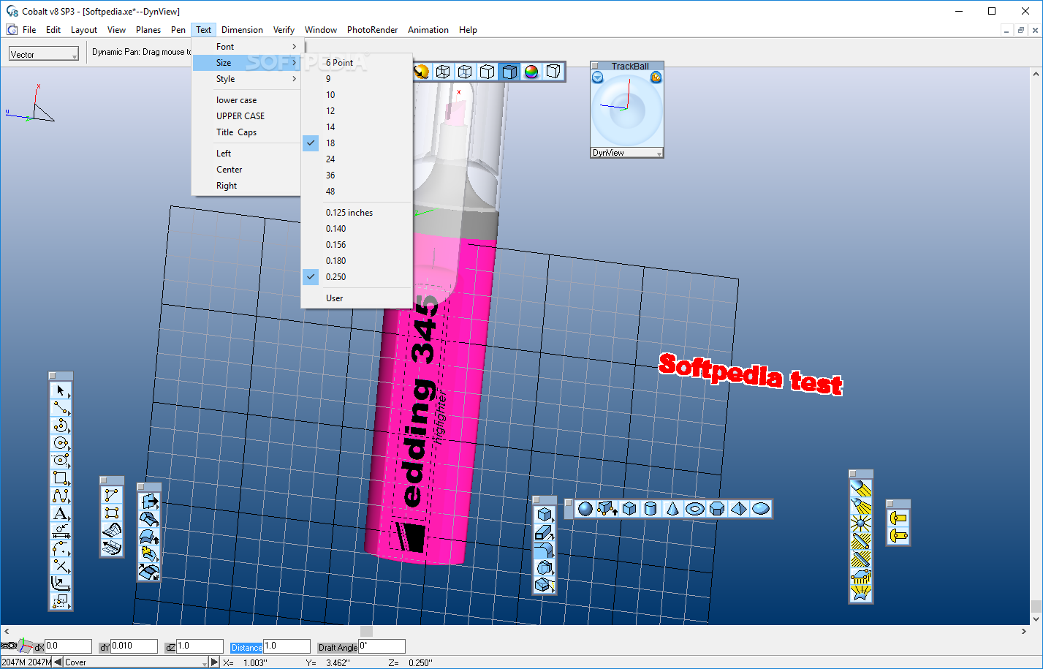Image resolution: width=1043 pixels, height=669 pixels.
Task: Select the center-point circle tool
Action: tap(61, 443)
